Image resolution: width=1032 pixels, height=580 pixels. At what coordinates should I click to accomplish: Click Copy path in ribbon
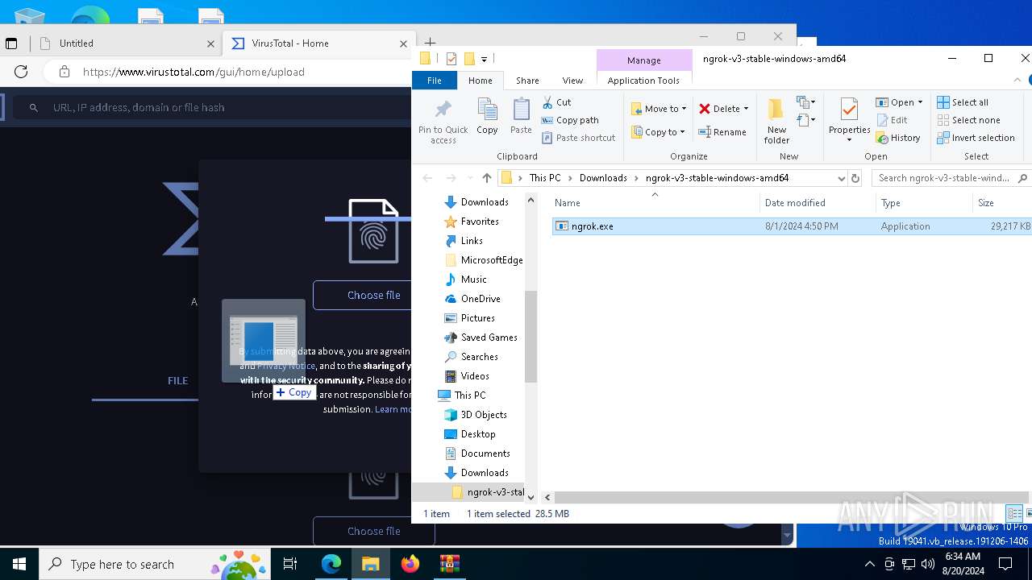click(570, 120)
